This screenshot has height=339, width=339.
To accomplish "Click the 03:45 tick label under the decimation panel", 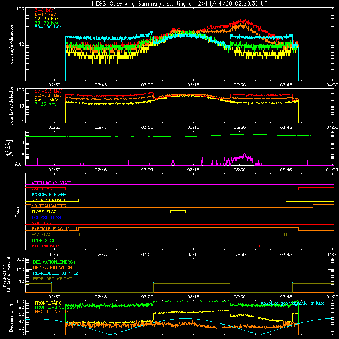I will pyautogui.click(x=286, y=297).
